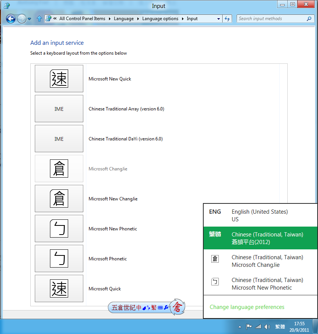
Task: Navigate to Language options breadcrumb
Action: pyautogui.click(x=160, y=19)
